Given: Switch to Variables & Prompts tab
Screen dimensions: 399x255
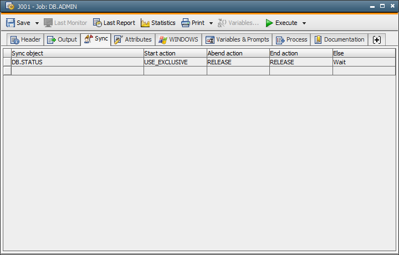Looking at the screenshot, I should pyautogui.click(x=237, y=39).
